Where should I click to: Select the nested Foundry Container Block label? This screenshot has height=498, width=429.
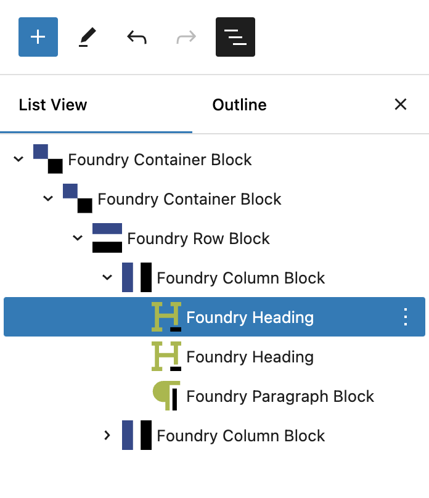coord(189,199)
